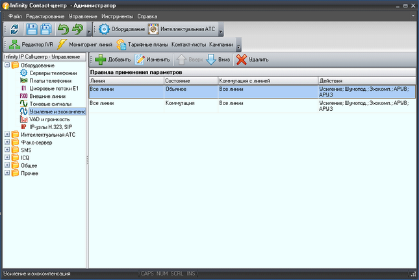This screenshot has width=419, height=280.
Task: Click the Изменить pencil button
Action: [x=152, y=60]
